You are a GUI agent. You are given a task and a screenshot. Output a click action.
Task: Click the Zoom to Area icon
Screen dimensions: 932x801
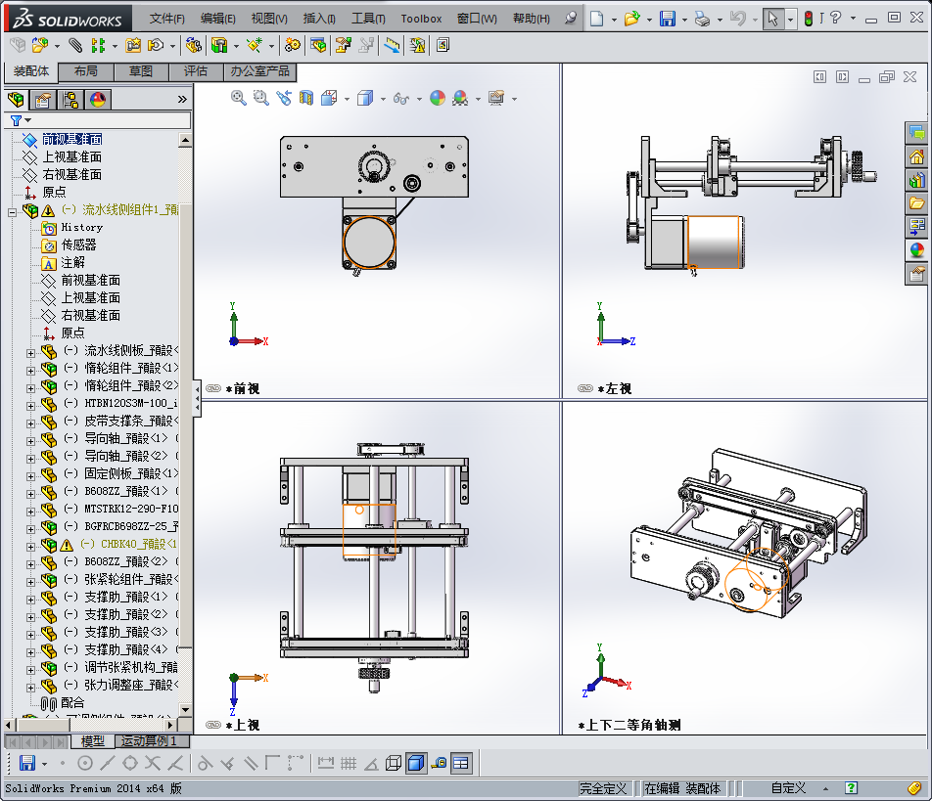(261, 98)
